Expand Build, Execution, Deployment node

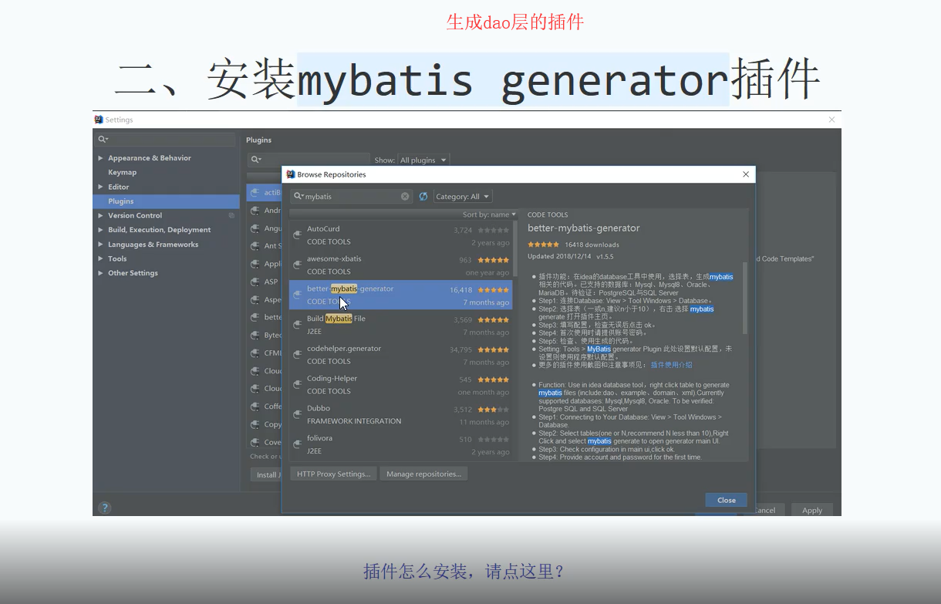click(x=100, y=230)
